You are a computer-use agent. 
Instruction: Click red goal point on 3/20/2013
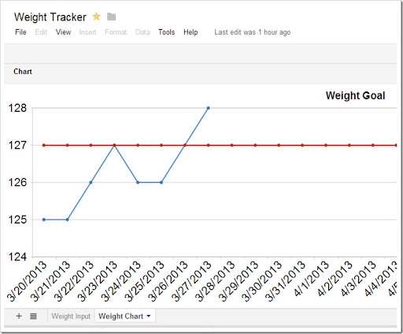(x=44, y=145)
